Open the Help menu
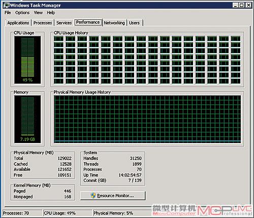The image size is (254, 218). (51, 13)
